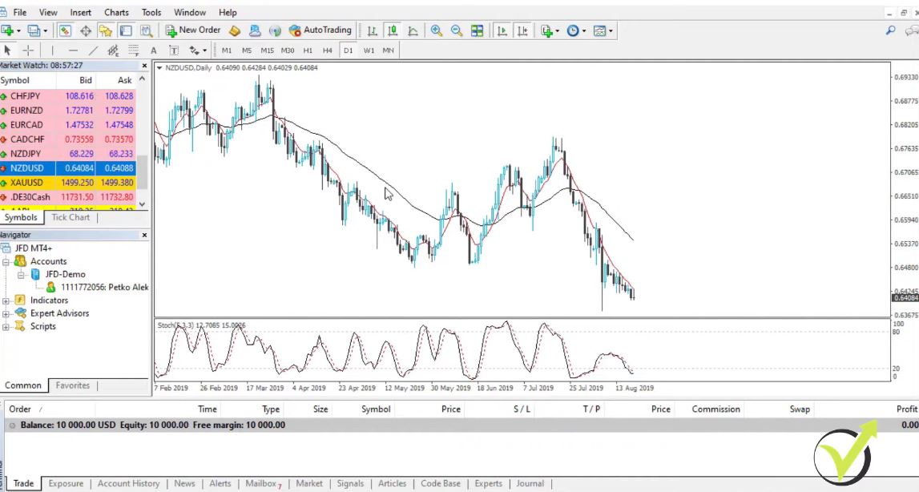Toggle the AutoTrading button
The image size is (919, 492).
pyautogui.click(x=320, y=30)
